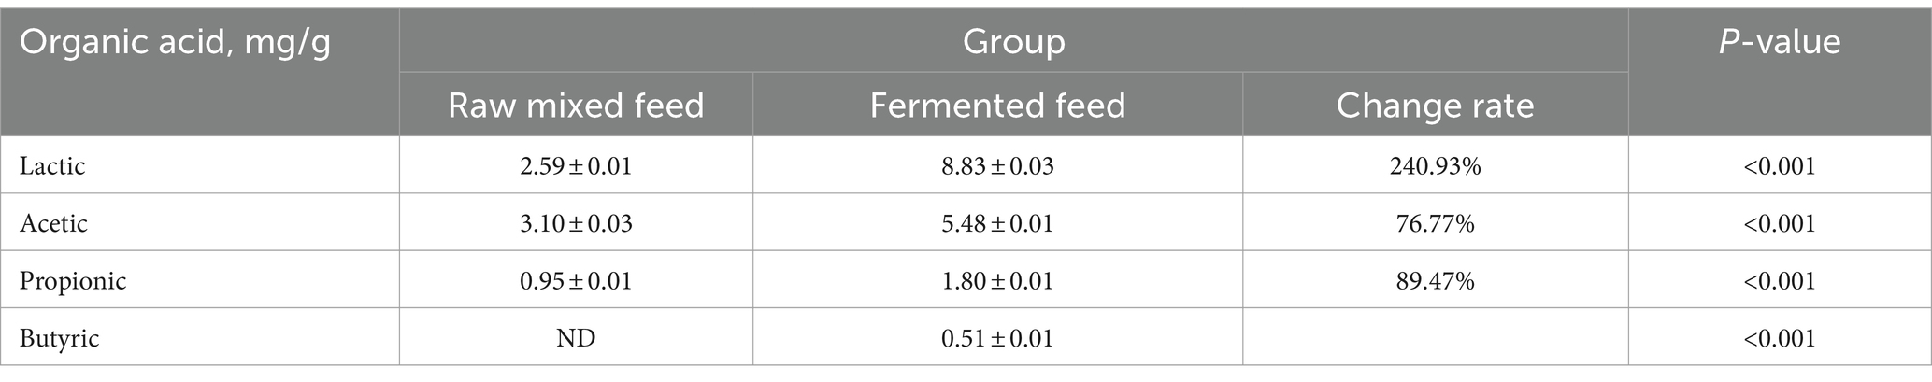Click the 89.47% change rate cell
This screenshot has width=1932, height=382.
[1435, 280]
